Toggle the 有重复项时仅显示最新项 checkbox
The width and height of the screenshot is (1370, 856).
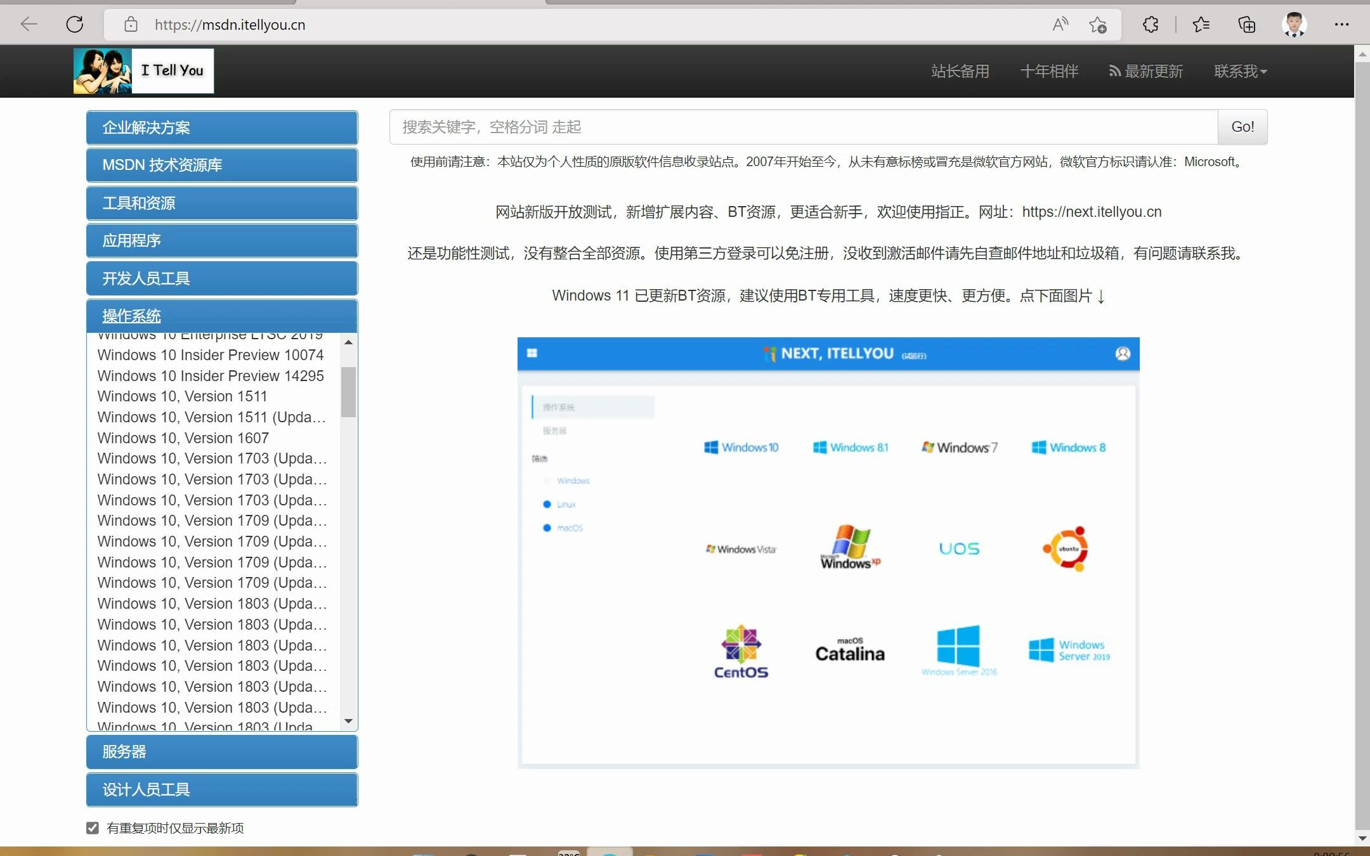[93, 827]
